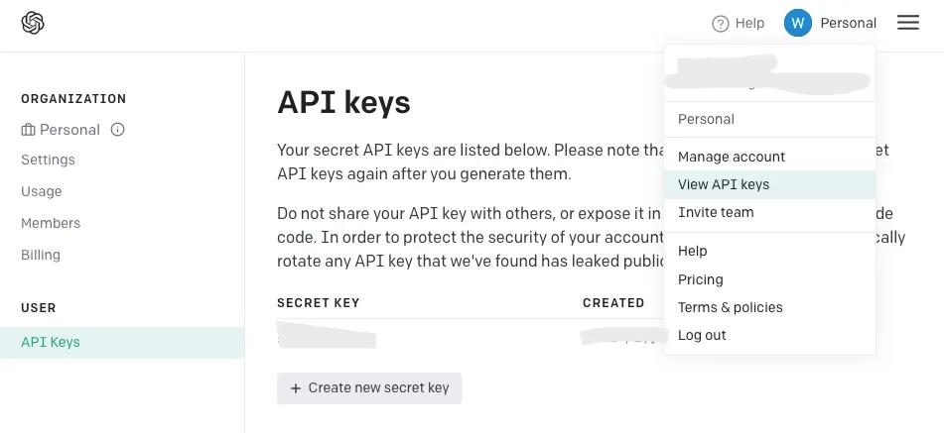Select Invite team menu option

(x=716, y=212)
